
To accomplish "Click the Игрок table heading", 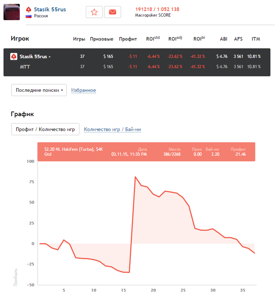I will pyautogui.click(x=20, y=38).
